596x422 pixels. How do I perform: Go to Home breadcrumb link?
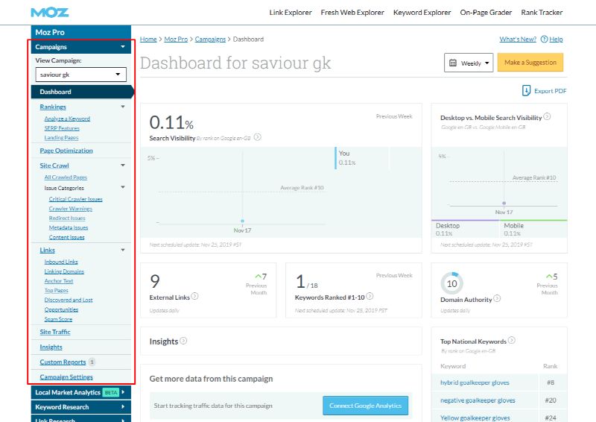pyautogui.click(x=148, y=40)
